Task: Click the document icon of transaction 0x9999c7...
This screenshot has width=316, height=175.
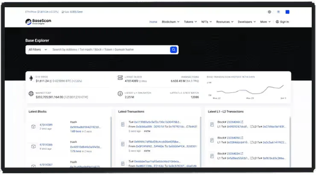Action: pyautogui.click(x=123, y=144)
